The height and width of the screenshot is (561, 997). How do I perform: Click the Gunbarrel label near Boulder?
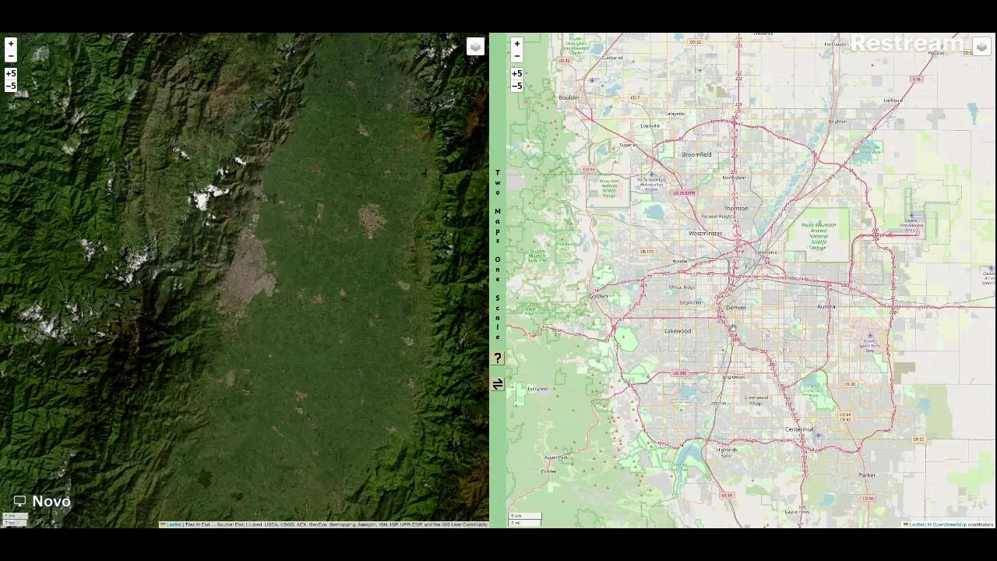point(612,58)
